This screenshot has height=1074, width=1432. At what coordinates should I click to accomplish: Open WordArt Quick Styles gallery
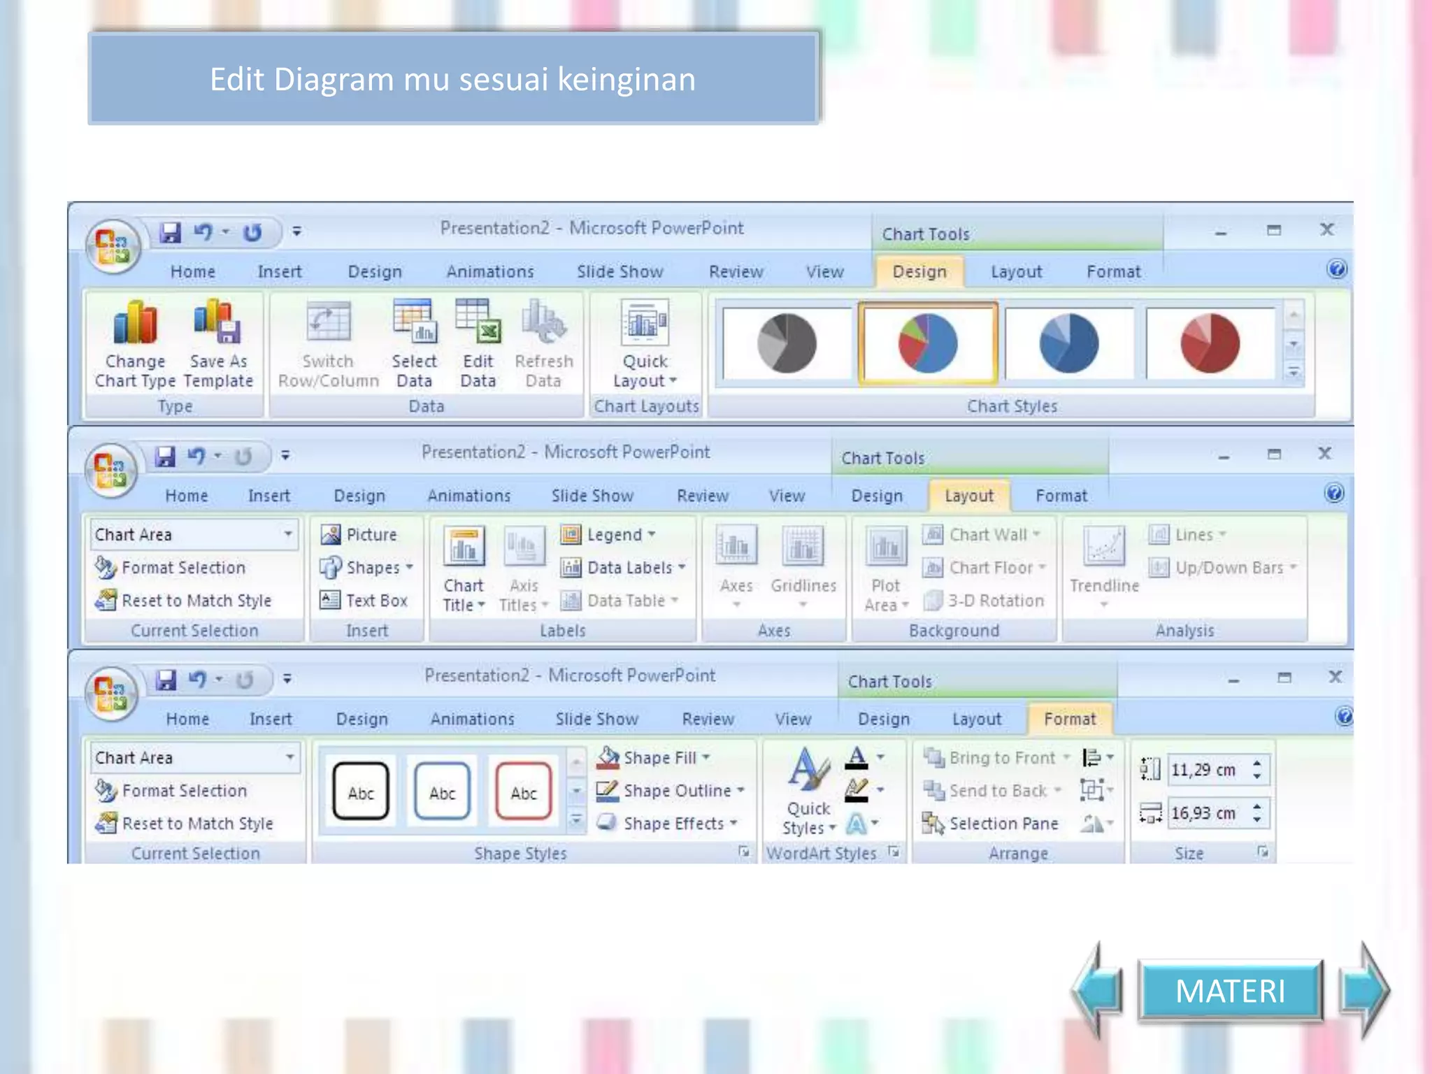[x=809, y=791]
